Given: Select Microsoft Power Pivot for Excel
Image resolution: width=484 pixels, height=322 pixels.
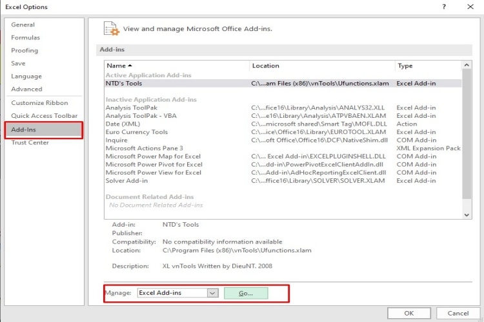Looking at the screenshot, I should [283, 165].
